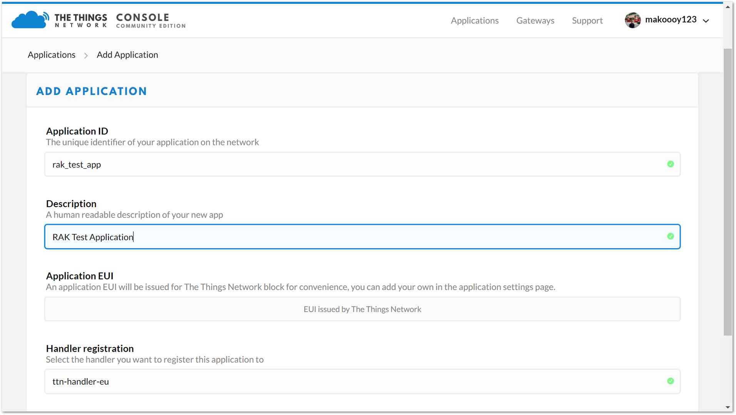Click the scrollbar down arrow
736x415 pixels.
point(728,407)
